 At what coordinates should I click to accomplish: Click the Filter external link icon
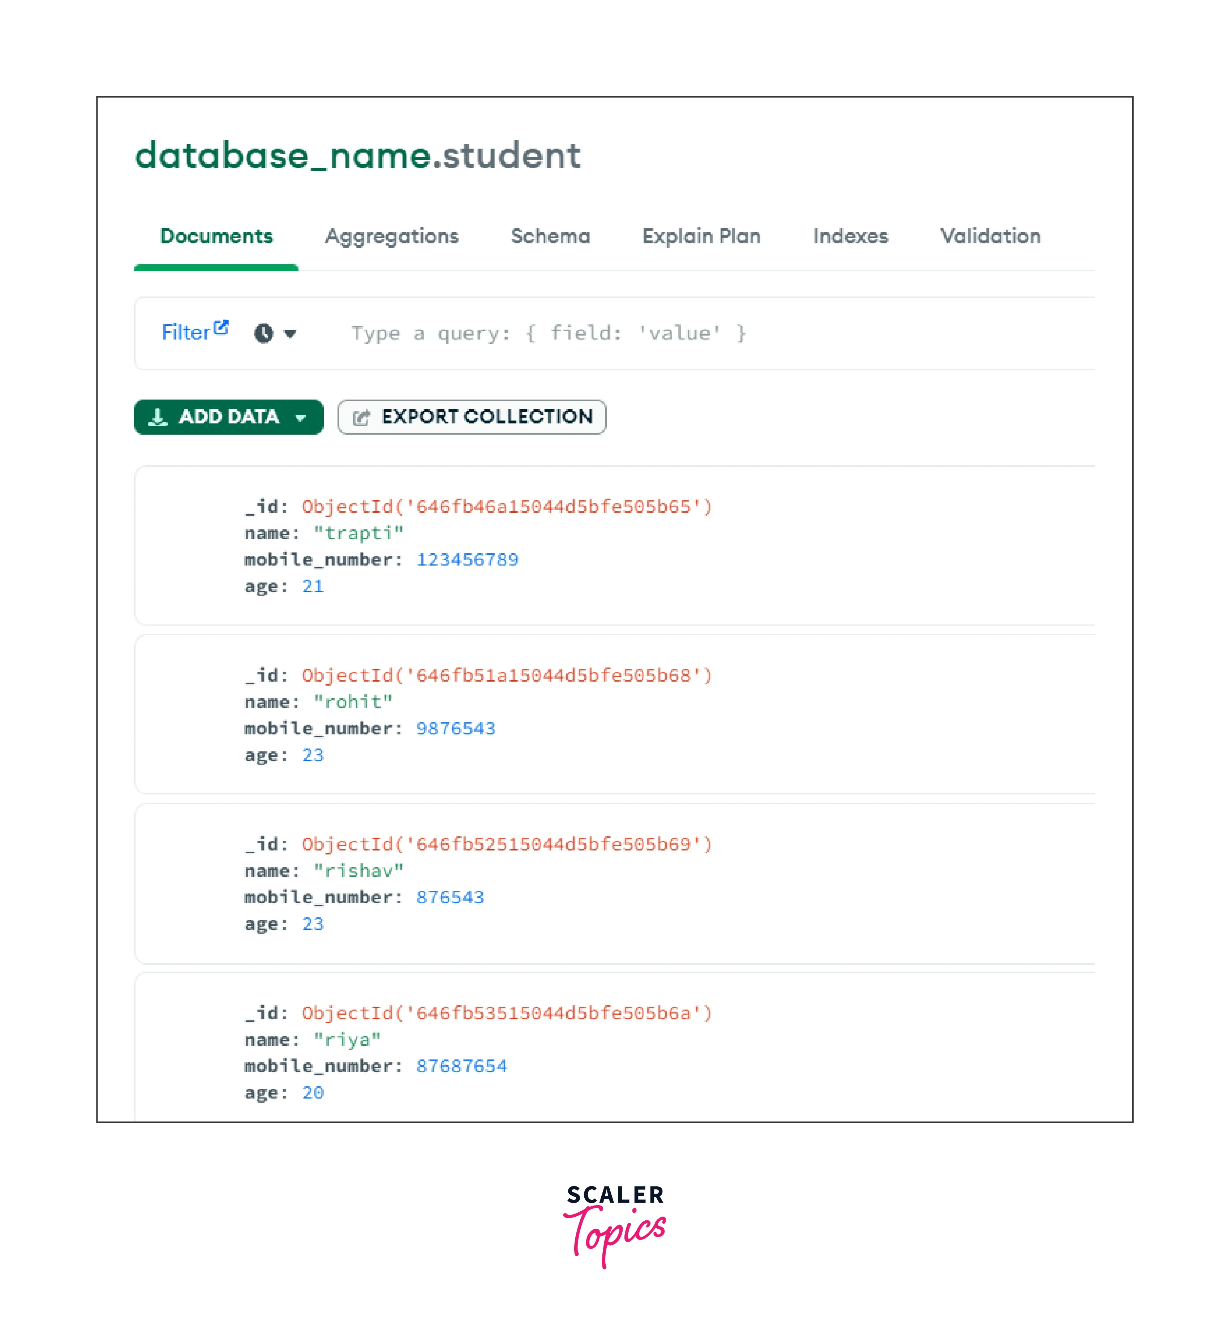coord(221,328)
